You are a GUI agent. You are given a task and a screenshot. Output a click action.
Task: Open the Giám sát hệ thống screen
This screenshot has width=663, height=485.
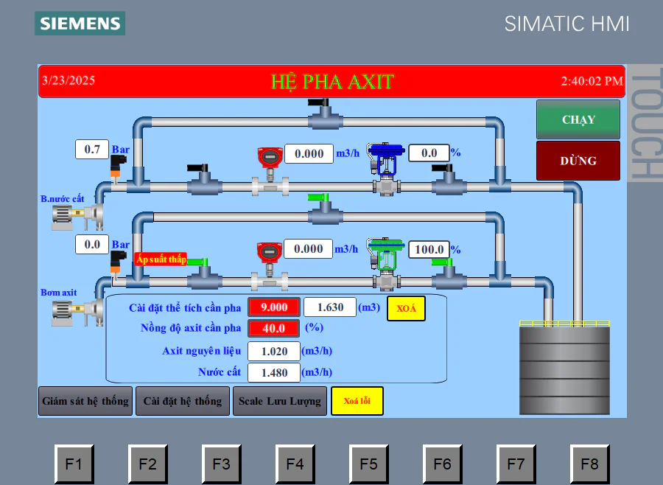coord(85,401)
